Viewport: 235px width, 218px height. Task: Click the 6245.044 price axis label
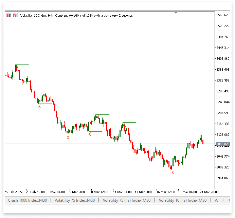coord(223,102)
